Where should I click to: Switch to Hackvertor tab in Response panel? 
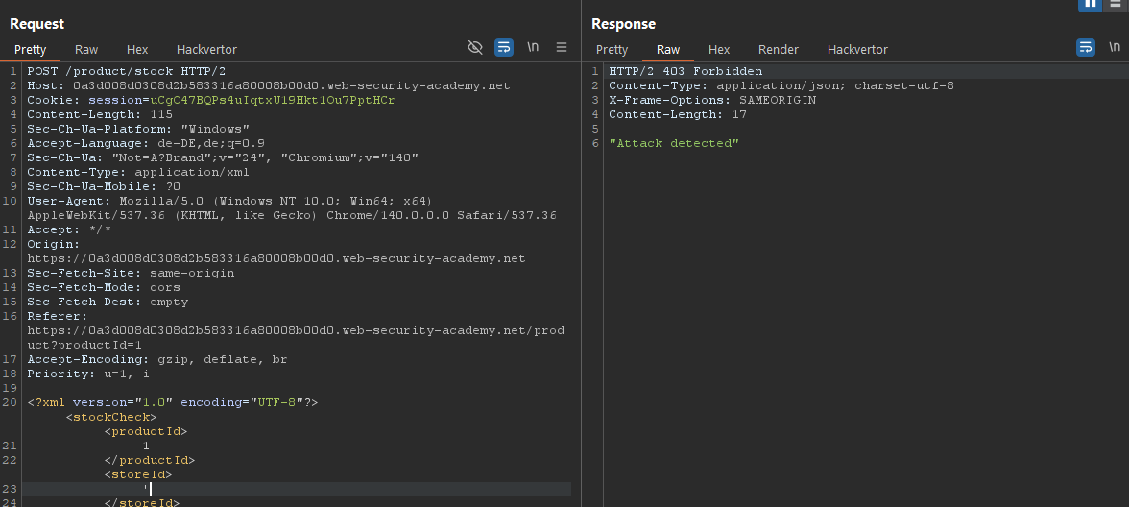click(857, 49)
